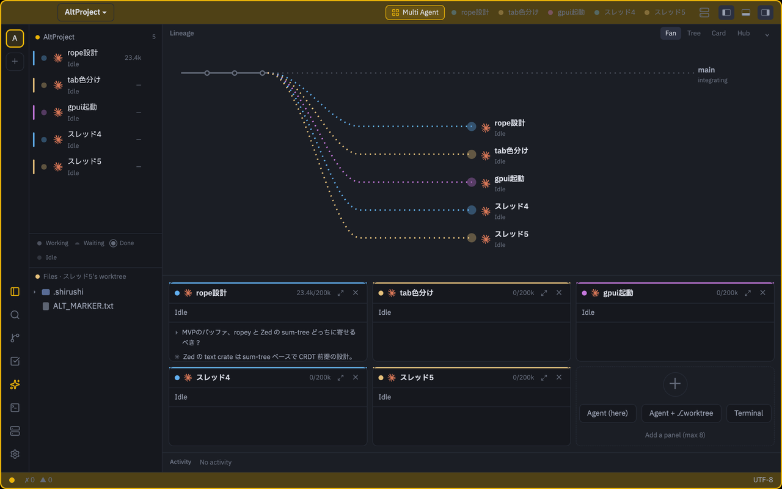Select gpui起動 agent in sidebar list
Viewport: 782px width, 489px height.
tap(95, 112)
